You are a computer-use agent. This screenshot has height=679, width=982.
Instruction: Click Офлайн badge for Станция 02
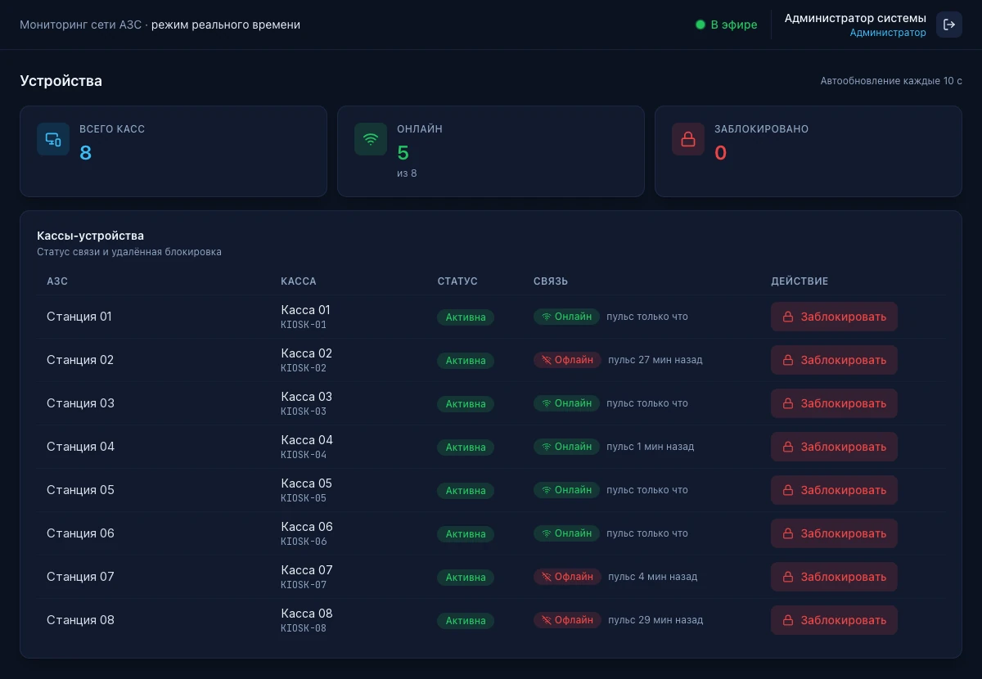click(567, 360)
